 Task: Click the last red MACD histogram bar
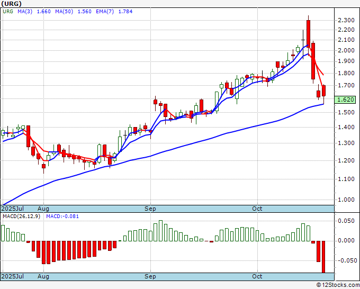coord(323,257)
